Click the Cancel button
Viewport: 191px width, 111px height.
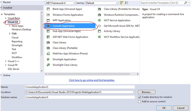coord(181,108)
